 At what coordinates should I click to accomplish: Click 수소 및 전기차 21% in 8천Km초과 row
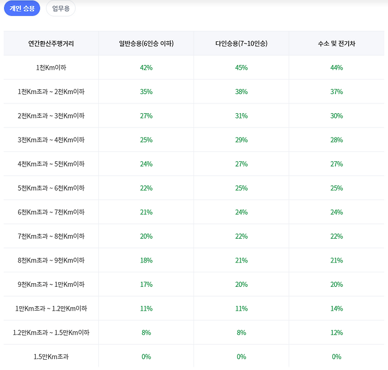(x=337, y=260)
